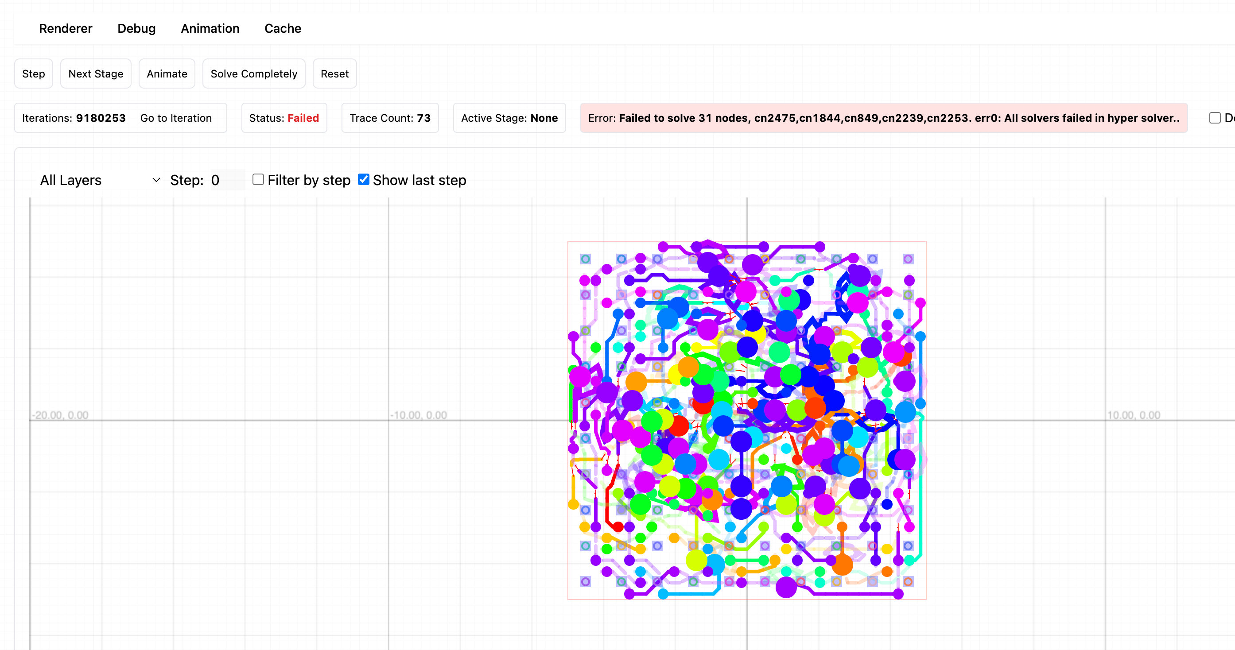Reset the solver
The image size is (1235, 650).
click(x=334, y=74)
